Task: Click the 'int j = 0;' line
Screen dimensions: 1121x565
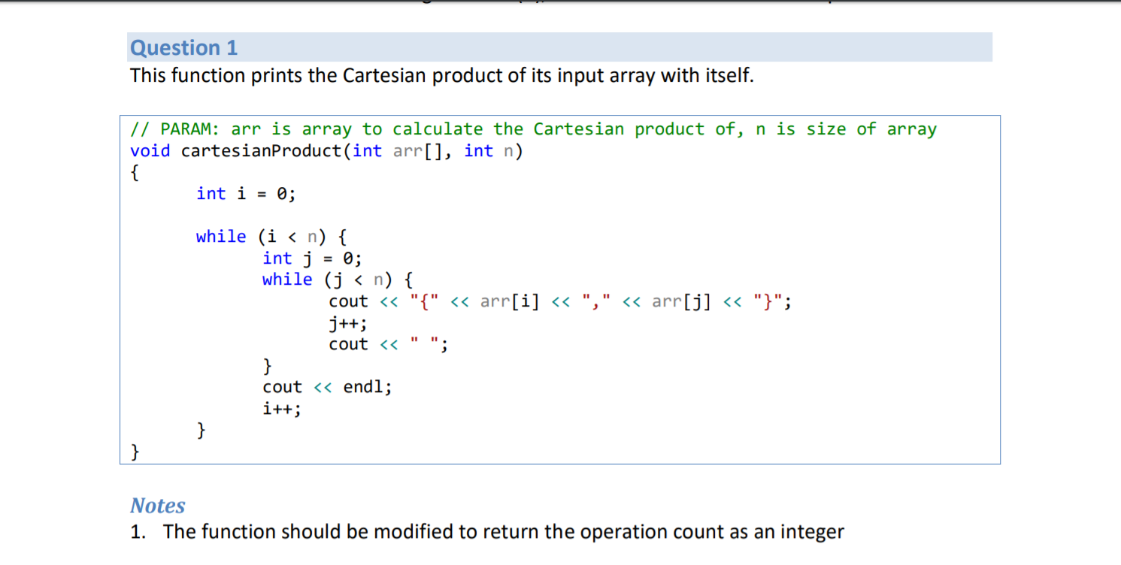Action: point(312,258)
